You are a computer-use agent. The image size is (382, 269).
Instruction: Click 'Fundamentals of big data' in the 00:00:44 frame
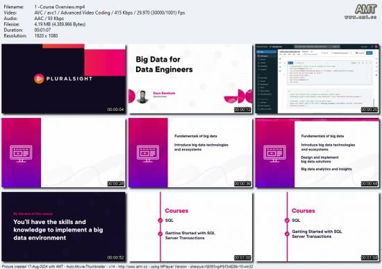coord(322,136)
